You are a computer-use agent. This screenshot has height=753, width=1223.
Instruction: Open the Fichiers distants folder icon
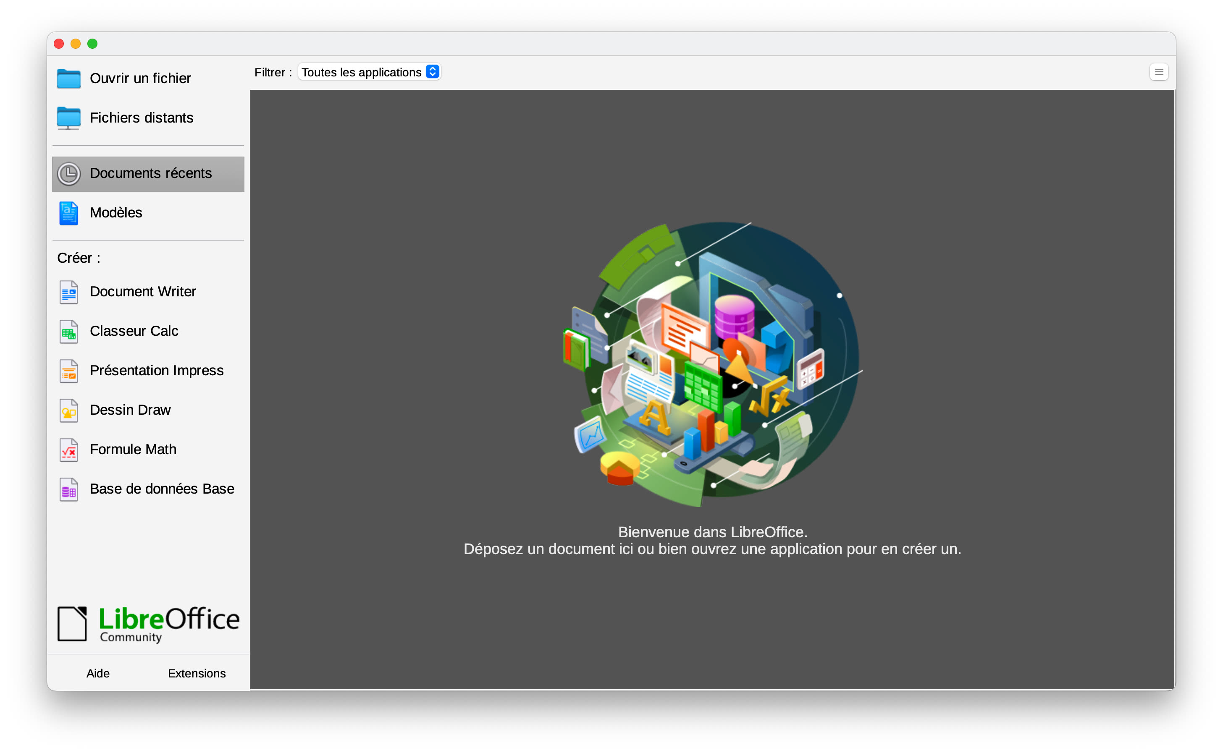click(69, 118)
